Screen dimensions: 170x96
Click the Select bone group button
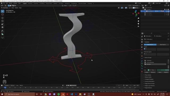tap(160, 72)
